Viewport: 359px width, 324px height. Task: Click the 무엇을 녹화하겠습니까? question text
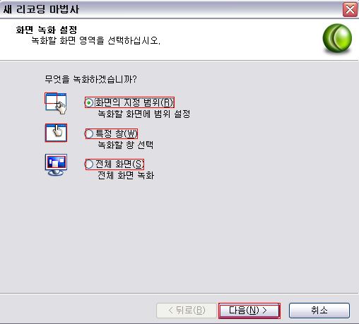90,79
